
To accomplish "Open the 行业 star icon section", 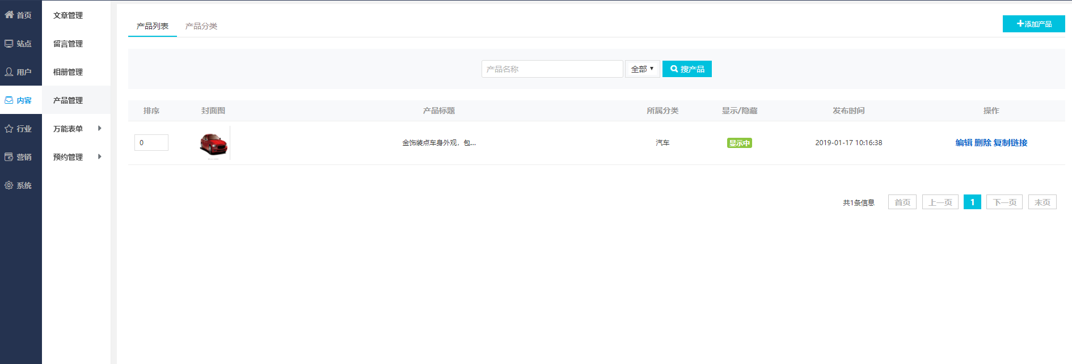I will coord(9,129).
